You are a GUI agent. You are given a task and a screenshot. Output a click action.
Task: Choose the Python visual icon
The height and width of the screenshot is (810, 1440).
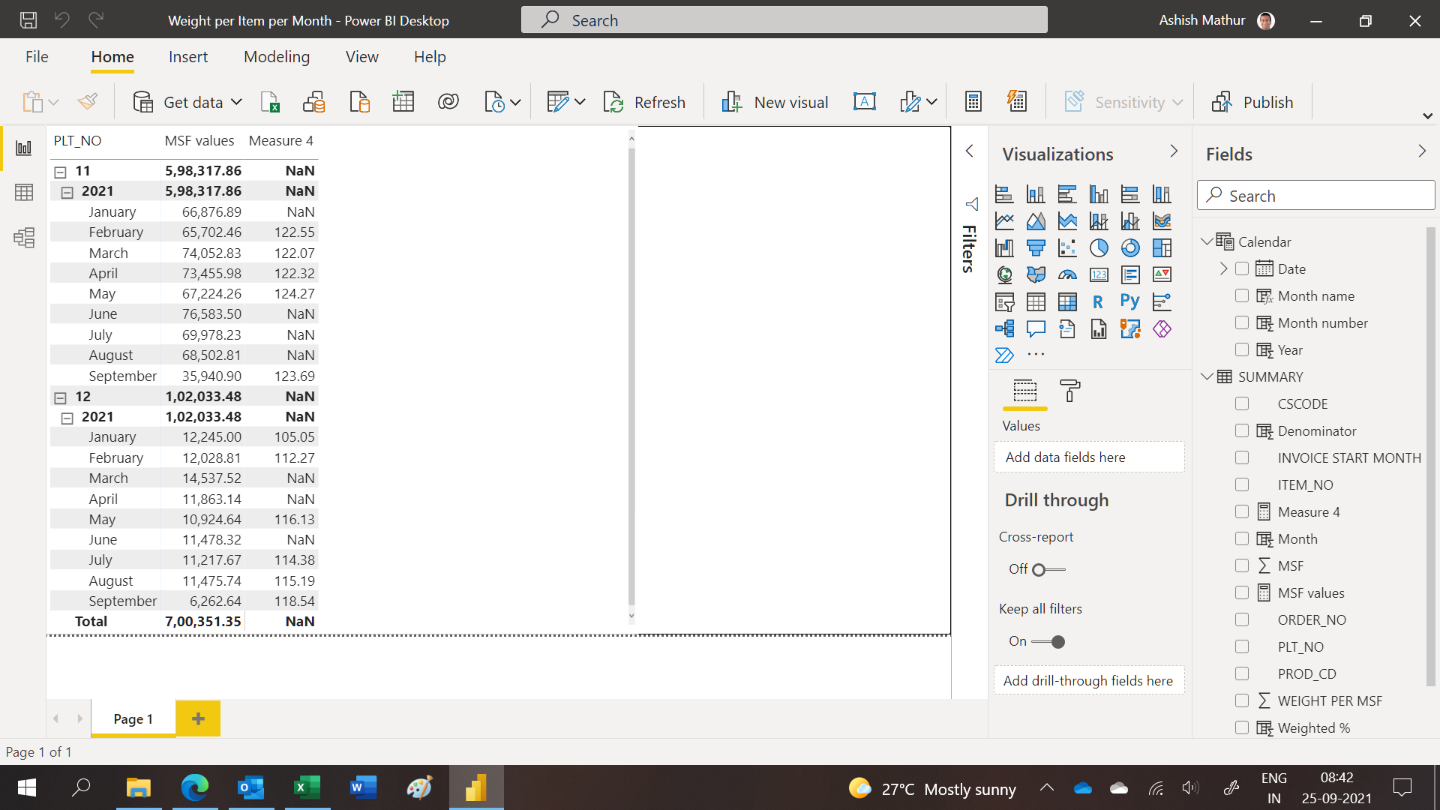1130,301
